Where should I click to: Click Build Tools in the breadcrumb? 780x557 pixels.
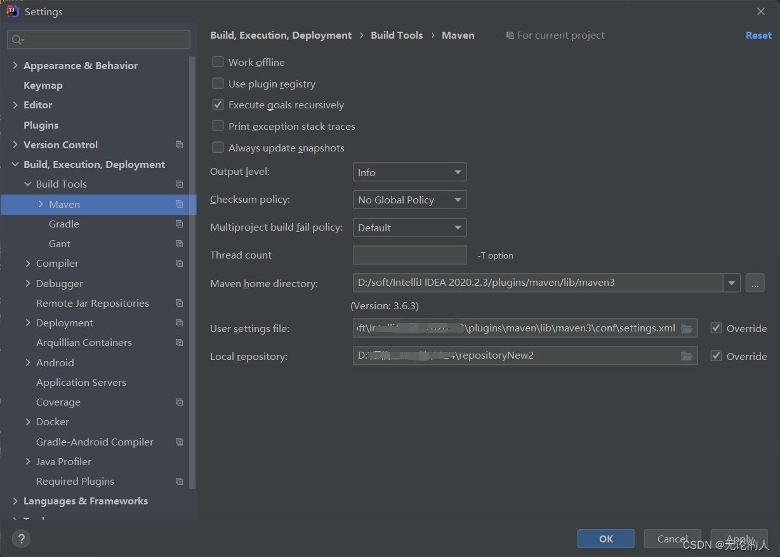pos(397,35)
